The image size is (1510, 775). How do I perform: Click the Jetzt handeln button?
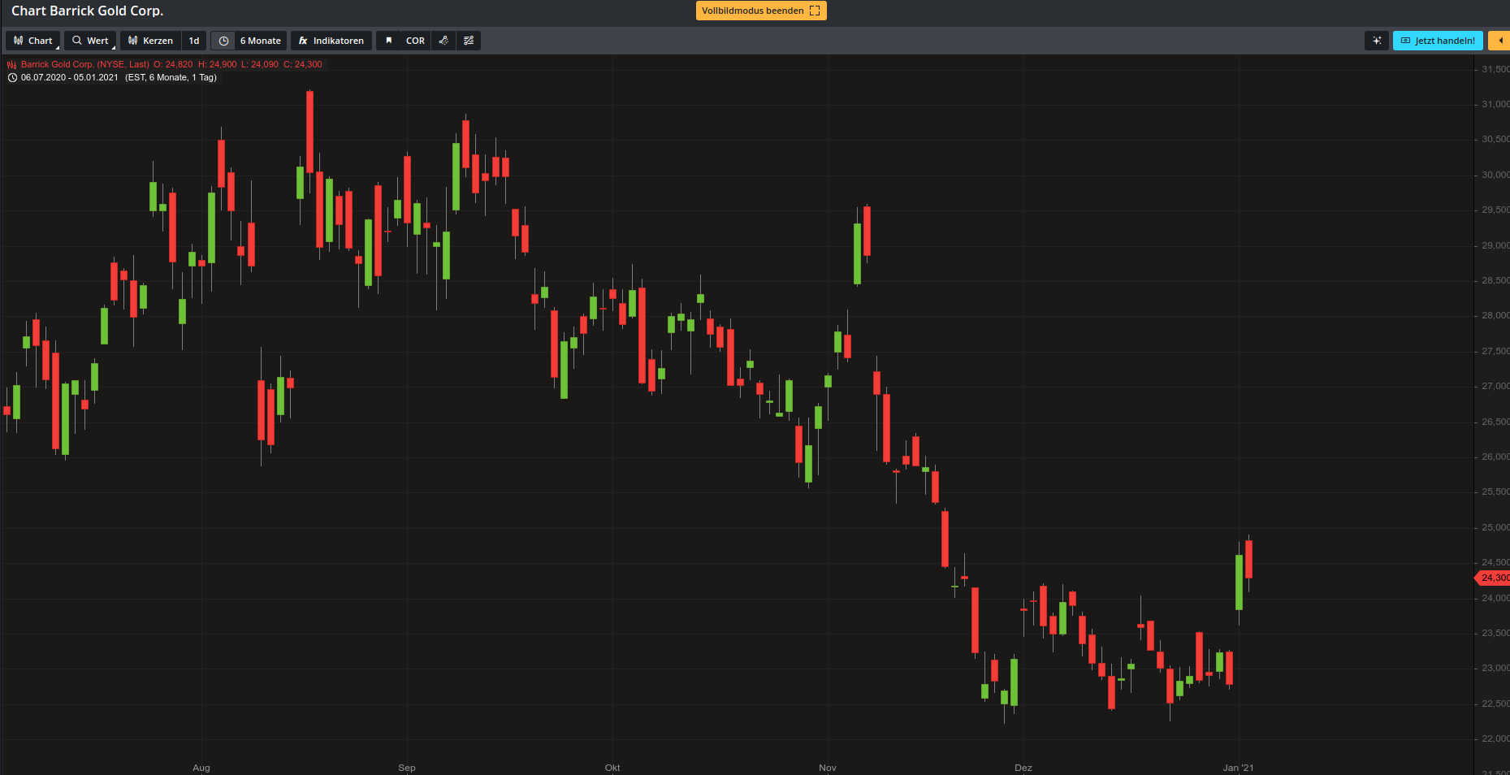[x=1438, y=40]
